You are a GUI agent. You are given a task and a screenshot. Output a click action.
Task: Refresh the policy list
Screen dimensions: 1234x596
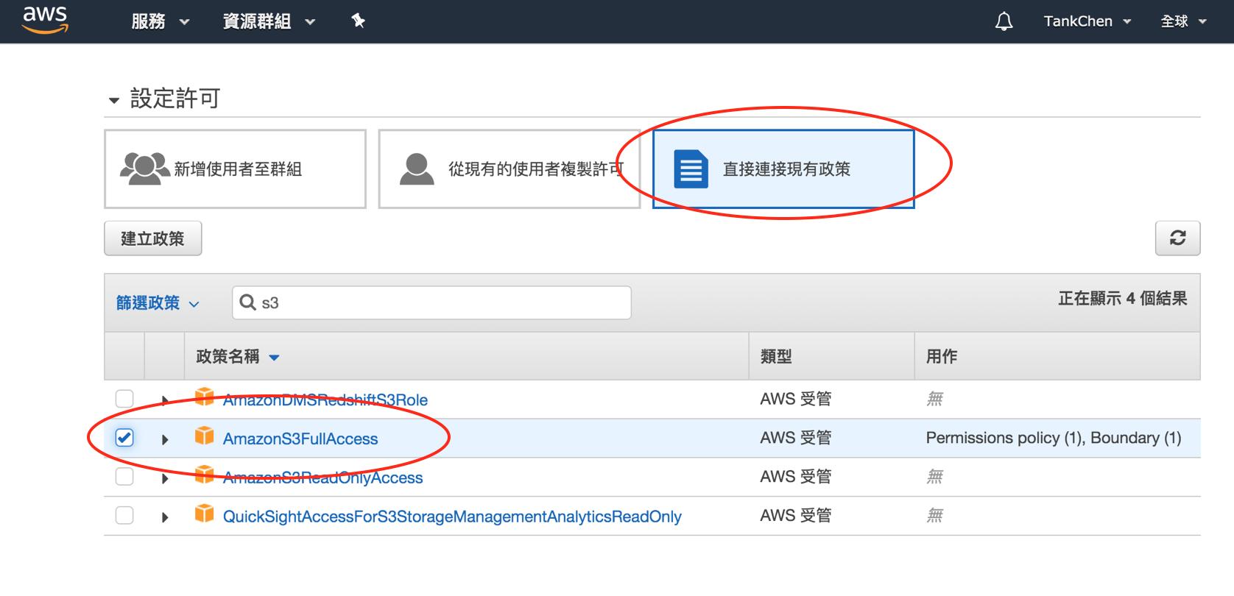click(1177, 238)
